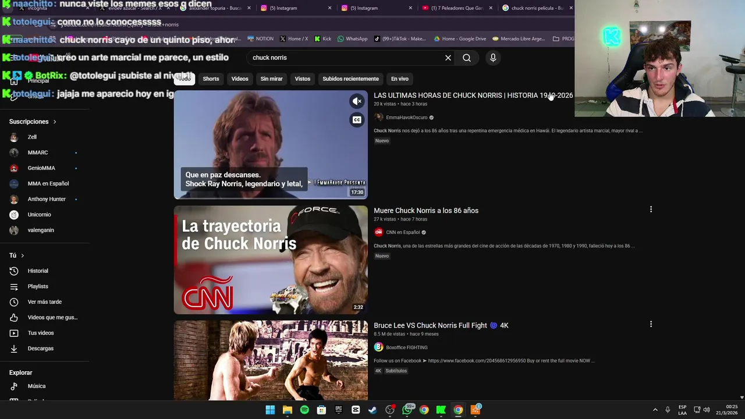Open the Historial clock icon
The height and width of the screenshot is (419, 745).
coord(14,271)
